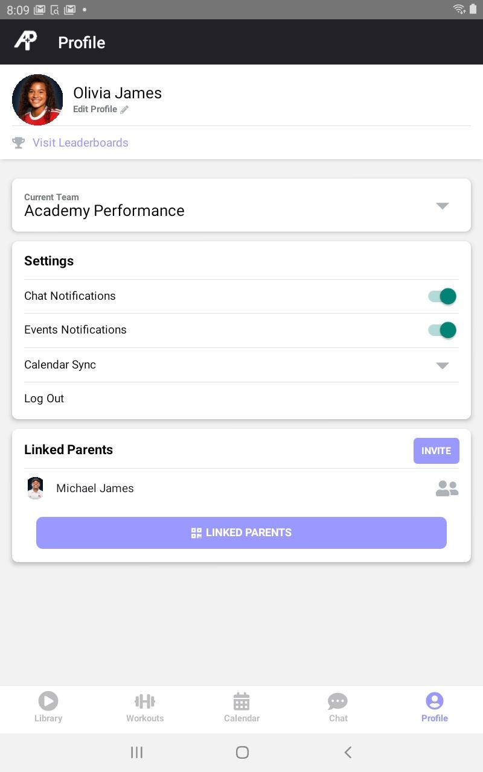
Task: Select Log Out in Settings
Action: click(44, 399)
